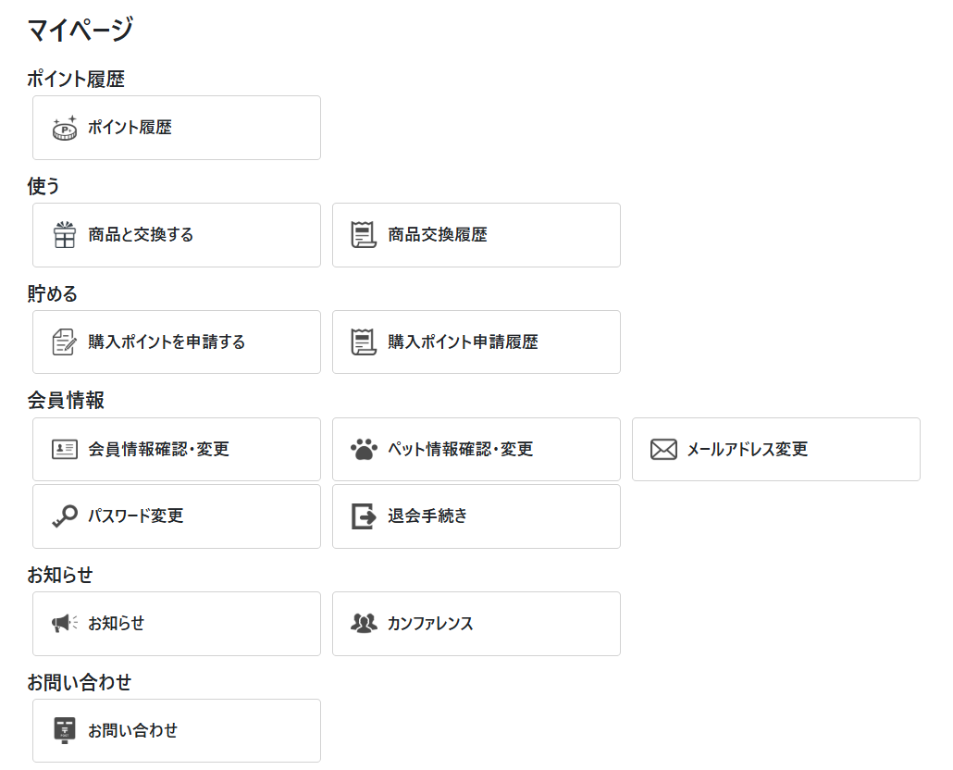
Task: Click the megaphone announcements icon
Action: tap(65, 624)
